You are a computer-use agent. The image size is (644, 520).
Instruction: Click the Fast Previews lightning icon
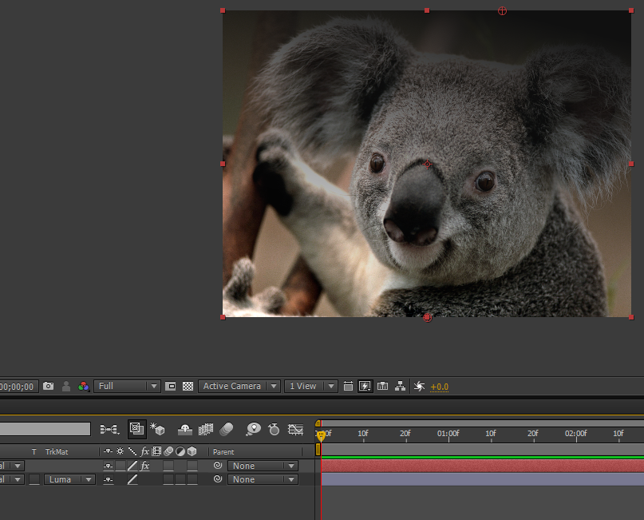click(x=365, y=386)
